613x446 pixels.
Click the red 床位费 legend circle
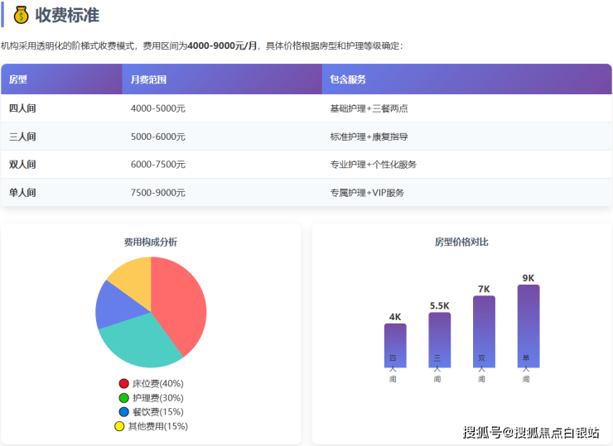coord(124,384)
